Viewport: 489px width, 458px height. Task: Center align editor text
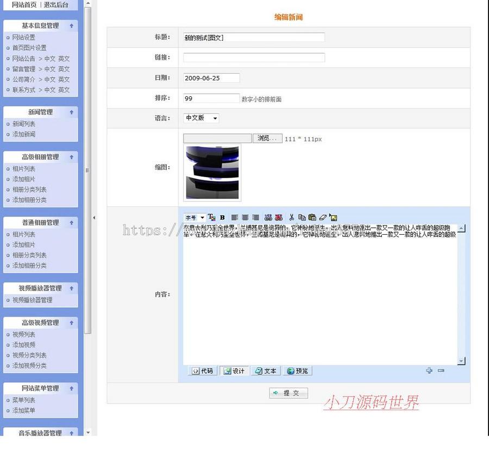[x=245, y=217]
